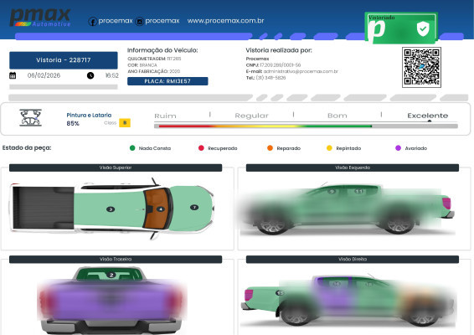Select the number 2 rear window marker
Screen dimensions: 474x335
111,275
